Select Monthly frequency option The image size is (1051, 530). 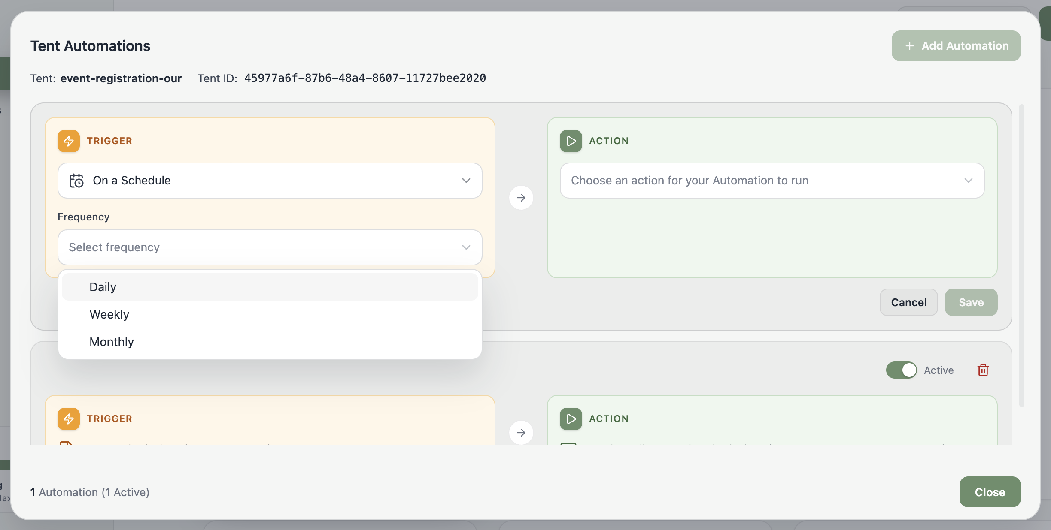coord(270,342)
